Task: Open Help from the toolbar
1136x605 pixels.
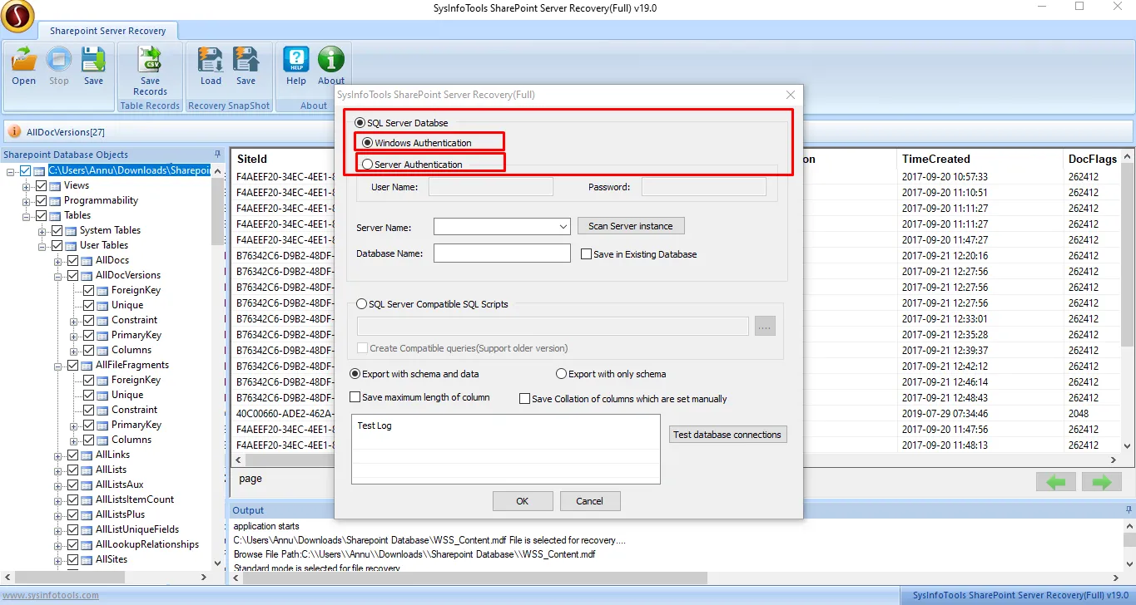Action: (296, 59)
